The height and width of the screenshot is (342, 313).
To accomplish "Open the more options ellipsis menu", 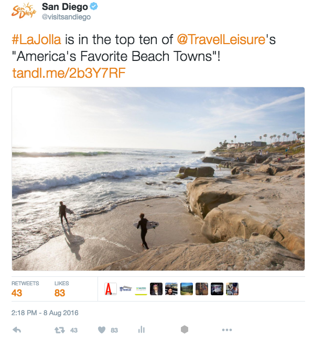I will (x=227, y=330).
